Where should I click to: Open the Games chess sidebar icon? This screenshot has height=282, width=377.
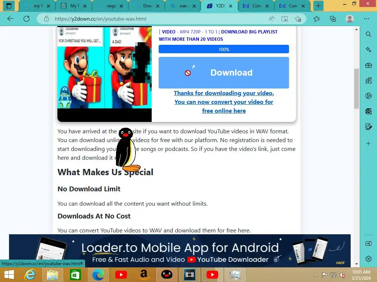368,80
